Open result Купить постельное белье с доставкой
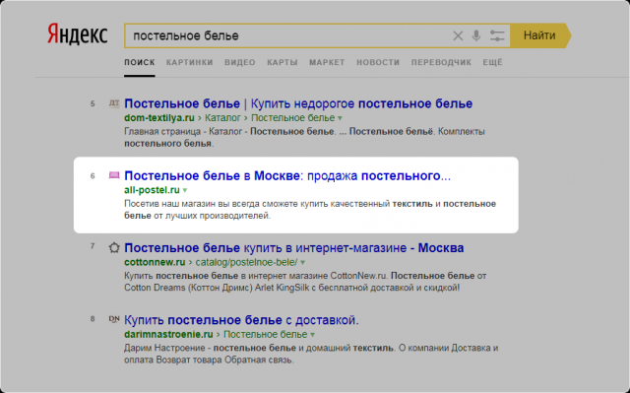 click(x=241, y=320)
